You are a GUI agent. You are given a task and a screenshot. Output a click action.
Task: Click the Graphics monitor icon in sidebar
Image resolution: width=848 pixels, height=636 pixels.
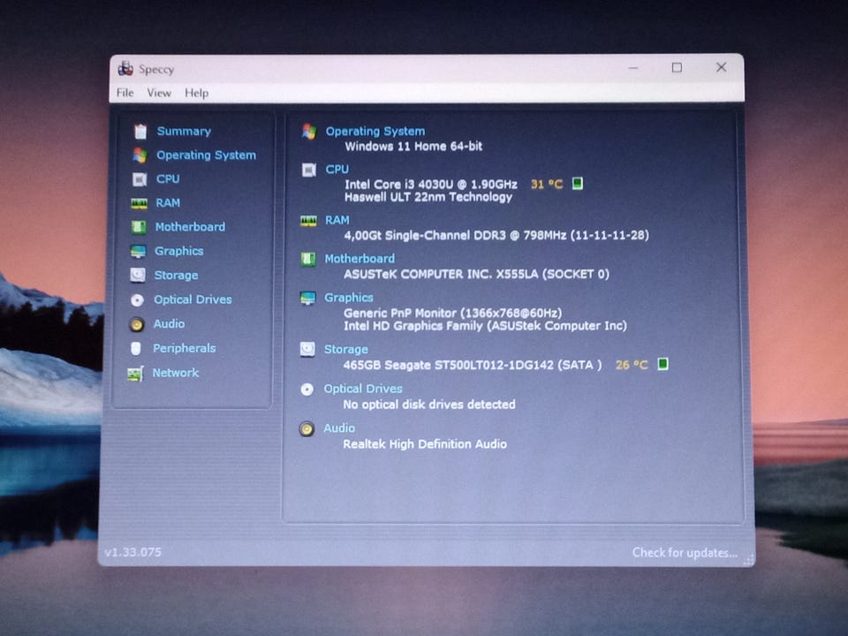139,252
